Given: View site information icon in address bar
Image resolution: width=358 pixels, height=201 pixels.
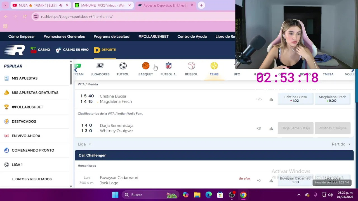Looking at the screenshot, I should 36,16.
